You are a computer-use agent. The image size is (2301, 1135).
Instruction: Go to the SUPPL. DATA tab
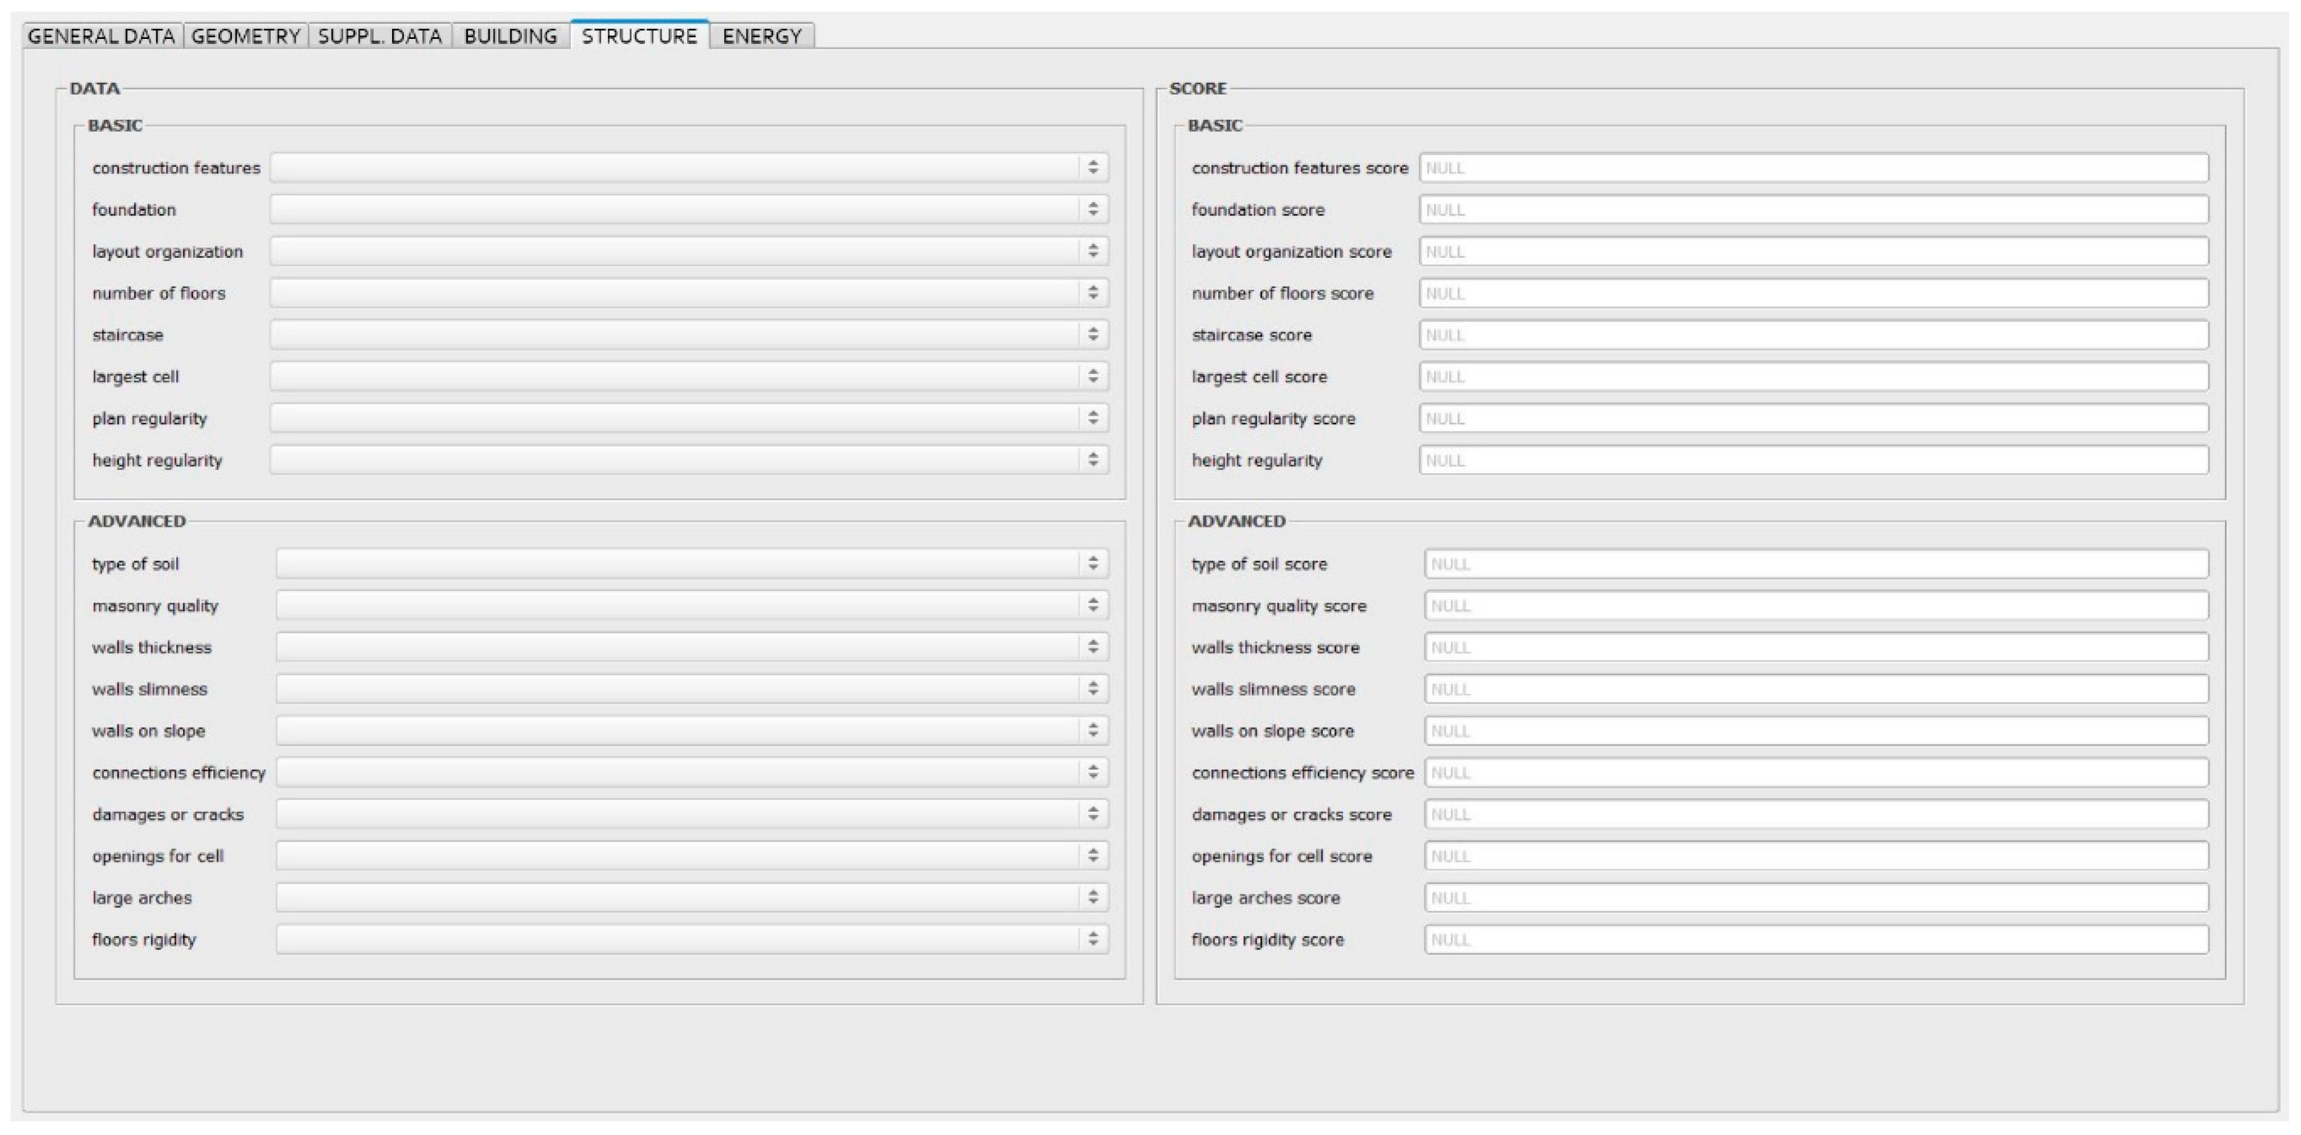pyautogui.click(x=380, y=36)
